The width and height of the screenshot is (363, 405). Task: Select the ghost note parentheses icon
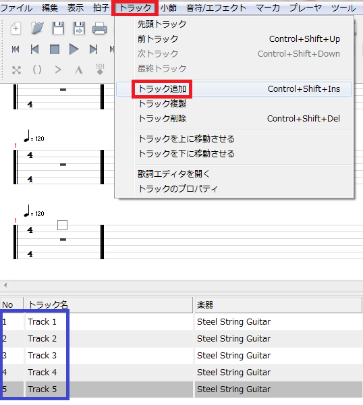(x=37, y=70)
